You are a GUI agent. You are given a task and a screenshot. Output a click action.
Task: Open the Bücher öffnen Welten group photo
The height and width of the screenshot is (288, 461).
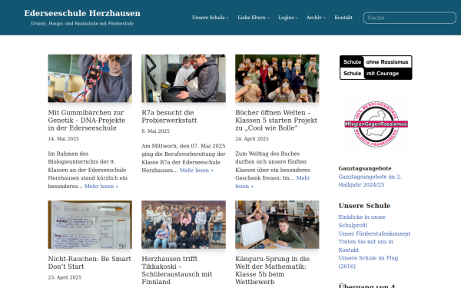277,78
